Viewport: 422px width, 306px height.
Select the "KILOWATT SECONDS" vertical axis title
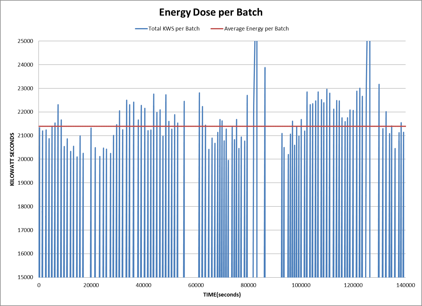click(12, 159)
